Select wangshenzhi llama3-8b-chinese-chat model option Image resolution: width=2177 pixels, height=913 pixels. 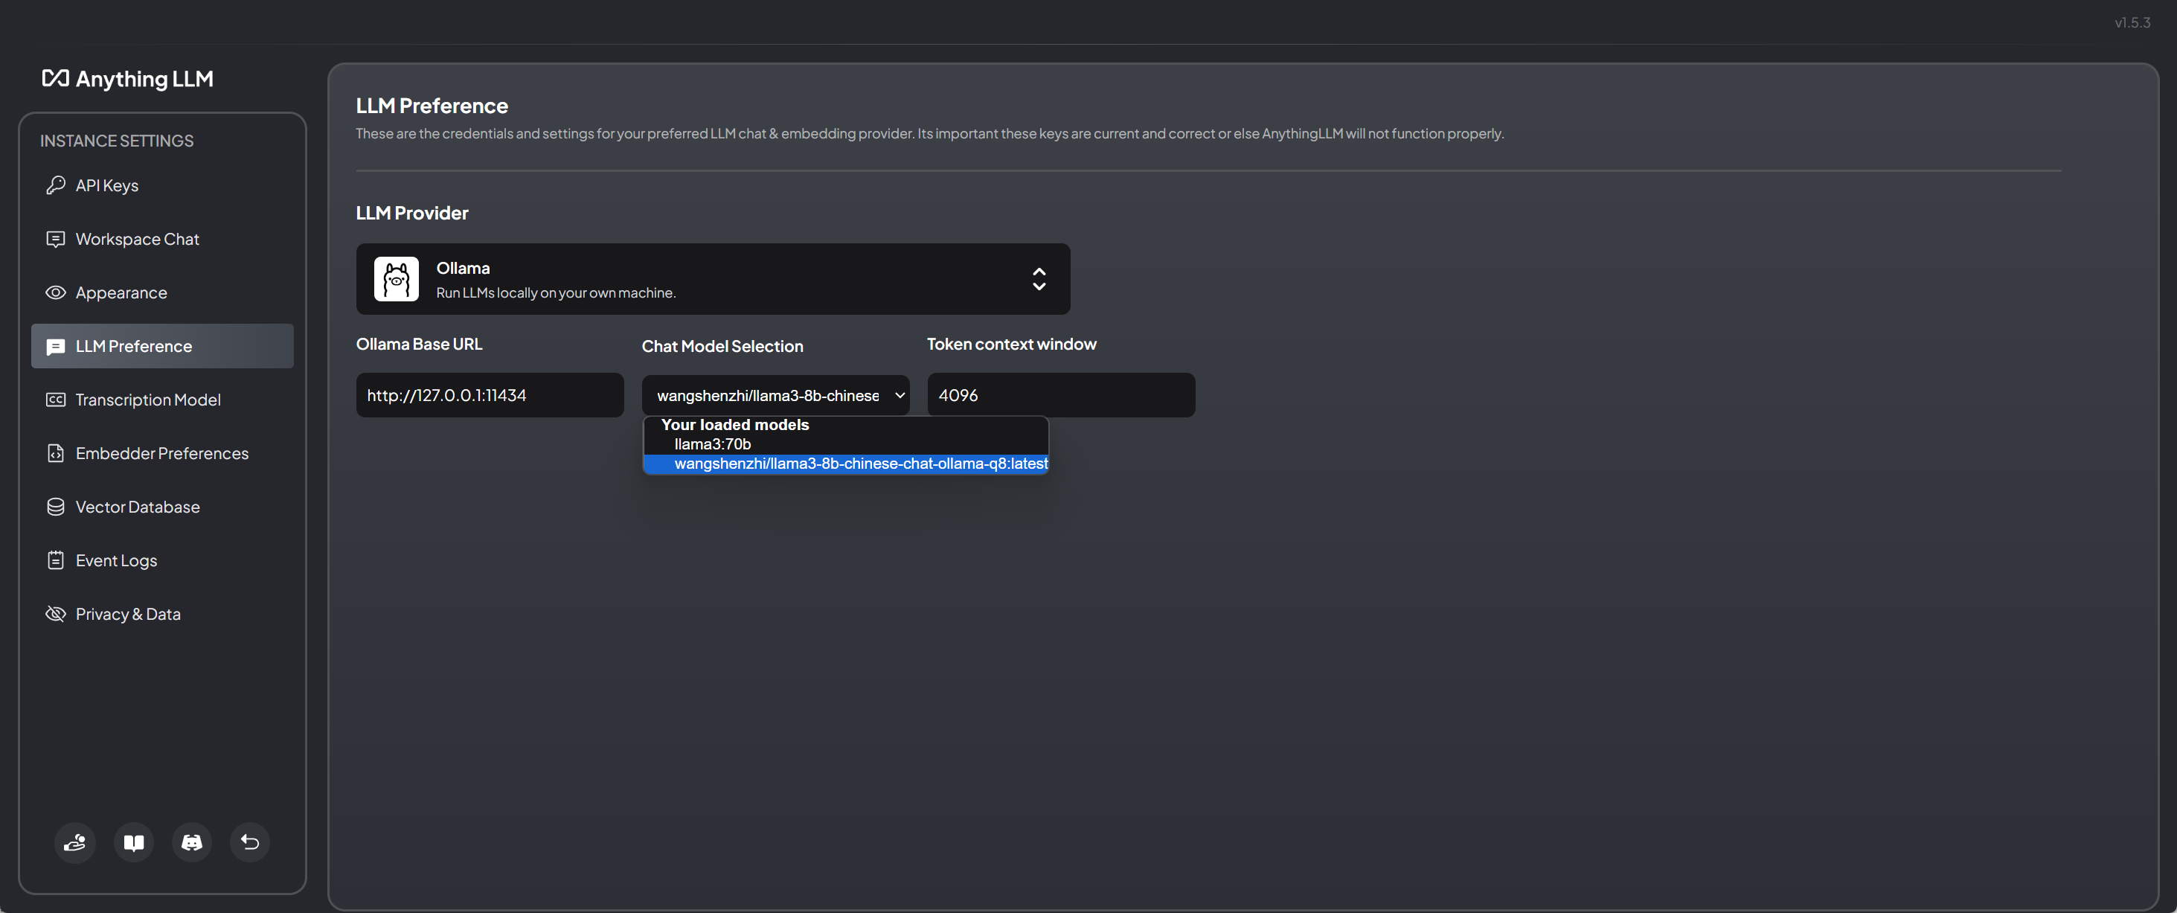pyautogui.click(x=860, y=464)
